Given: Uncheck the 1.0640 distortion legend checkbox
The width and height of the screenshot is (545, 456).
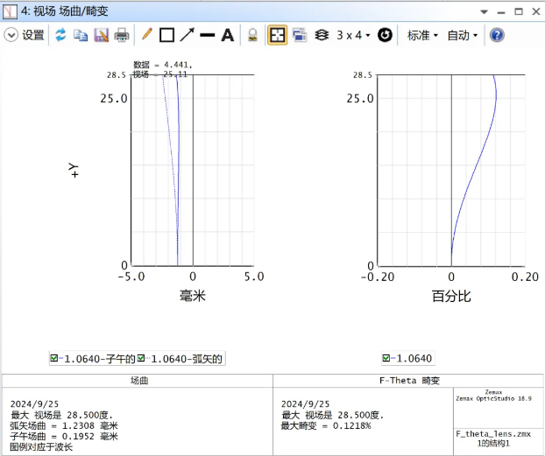Looking at the screenshot, I should [x=386, y=359].
